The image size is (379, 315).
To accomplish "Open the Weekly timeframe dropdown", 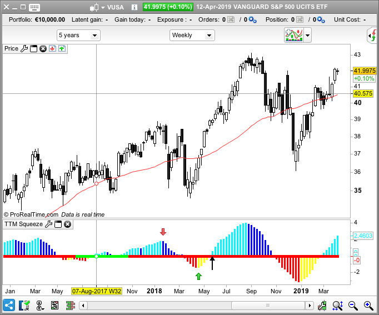I will 192,35.
